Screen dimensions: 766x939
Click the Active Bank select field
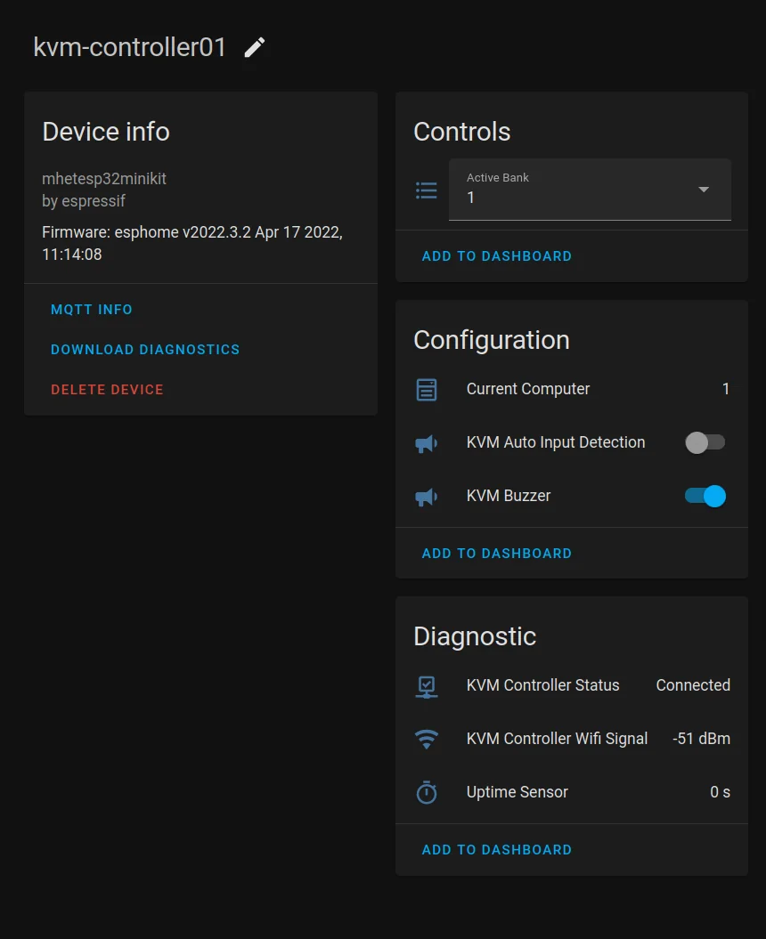(579, 190)
